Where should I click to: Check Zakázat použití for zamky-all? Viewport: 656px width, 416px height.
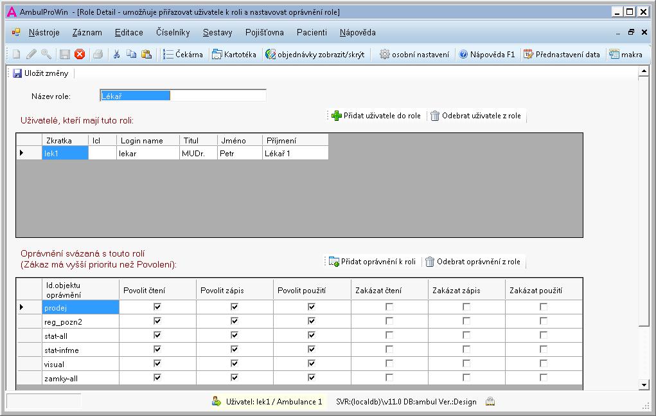coord(543,377)
